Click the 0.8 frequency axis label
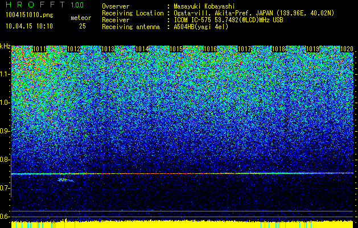This screenshot has width=358, height=228. click(x=5, y=160)
